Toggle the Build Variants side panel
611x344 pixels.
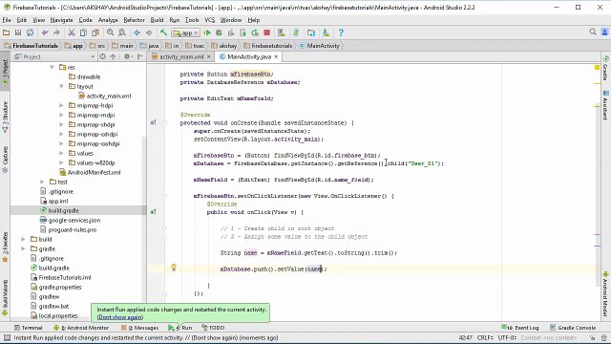(x=5, y=297)
